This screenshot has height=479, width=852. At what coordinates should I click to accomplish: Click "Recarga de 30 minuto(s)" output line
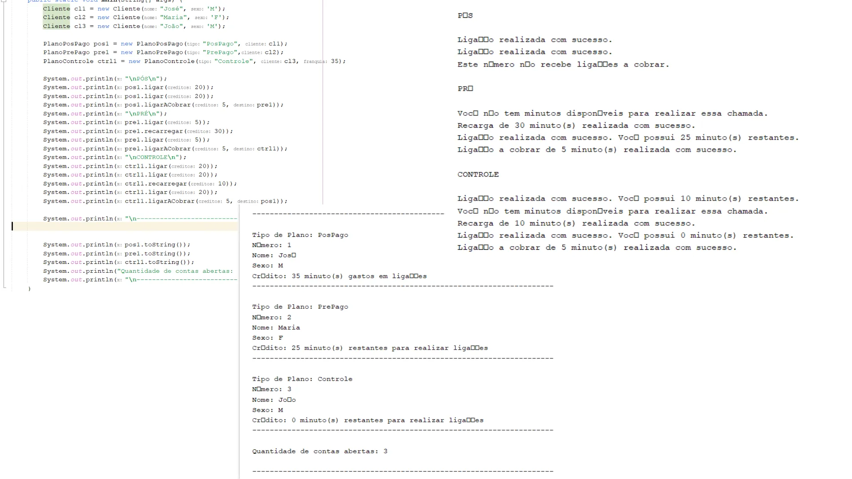pos(576,126)
